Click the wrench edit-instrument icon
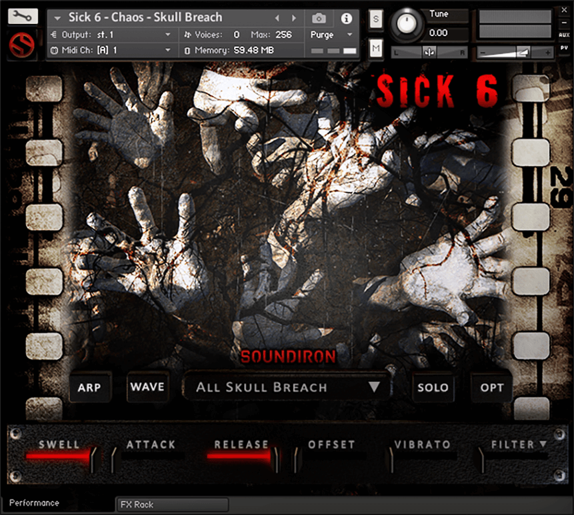Screen dimensions: 574x515 point(23,17)
